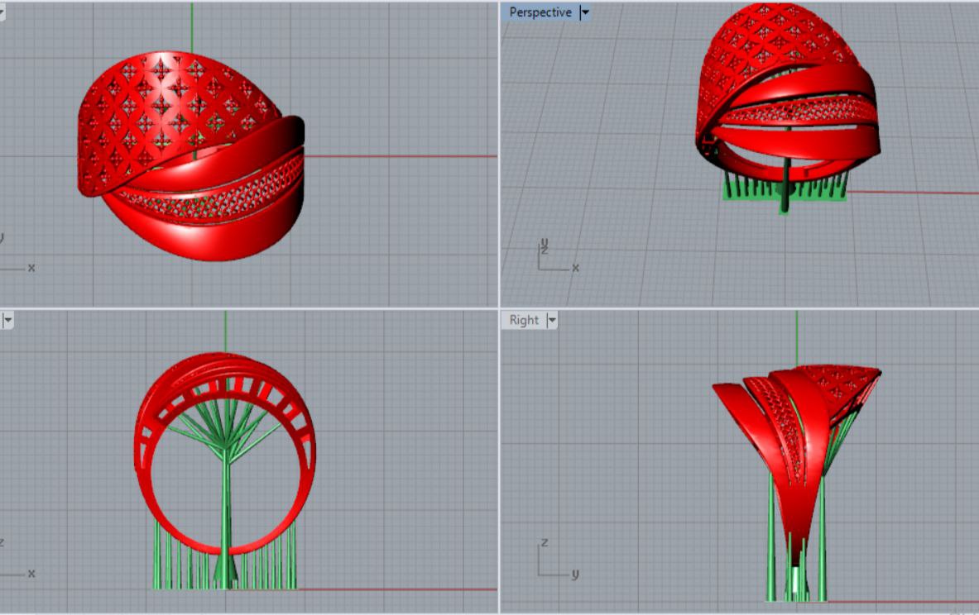Open the Perspective viewport dropdown arrow
This screenshot has width=979, height=615.
click(x=586, y=12)
